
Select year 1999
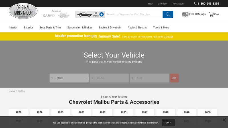tap(187, 112)
